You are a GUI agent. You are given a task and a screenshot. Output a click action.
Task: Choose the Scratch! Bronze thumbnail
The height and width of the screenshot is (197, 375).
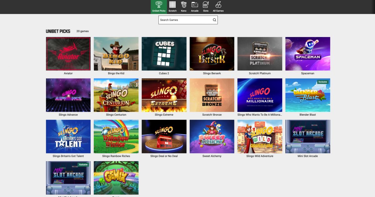212,95
